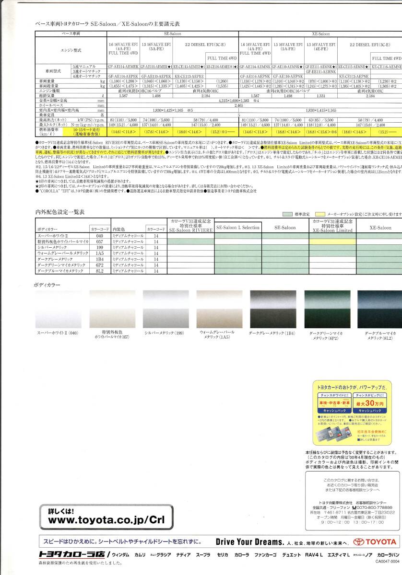Click color code 8L2 in the table
The width and height of the screenshot is (402, 575).
coord(100,271)
